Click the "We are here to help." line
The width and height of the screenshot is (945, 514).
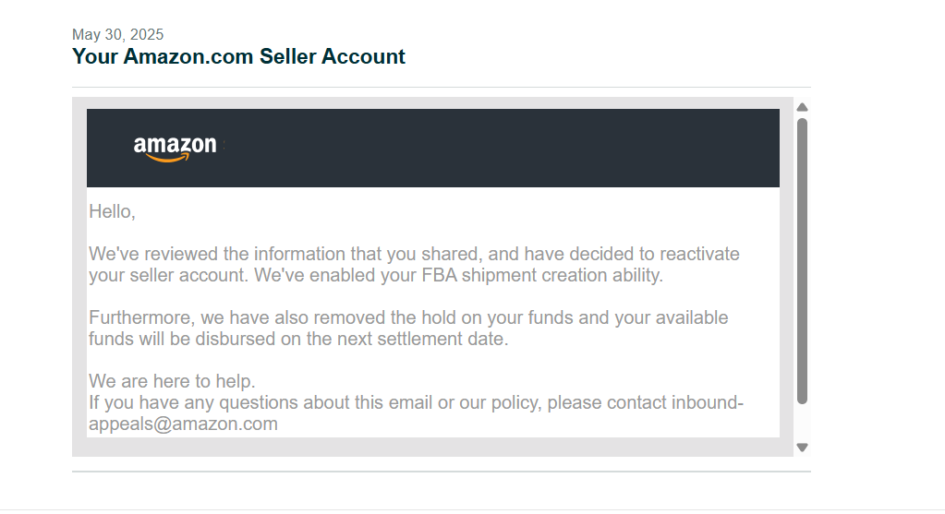172,380
